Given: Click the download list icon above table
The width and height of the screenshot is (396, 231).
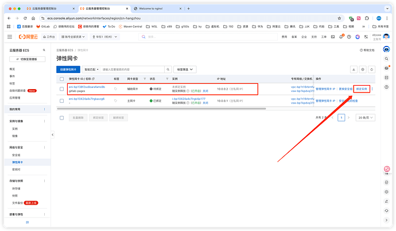Looking at the screenshot, I should (354, 69).
